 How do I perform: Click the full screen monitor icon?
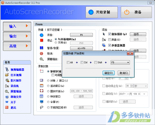coord(42,102)
